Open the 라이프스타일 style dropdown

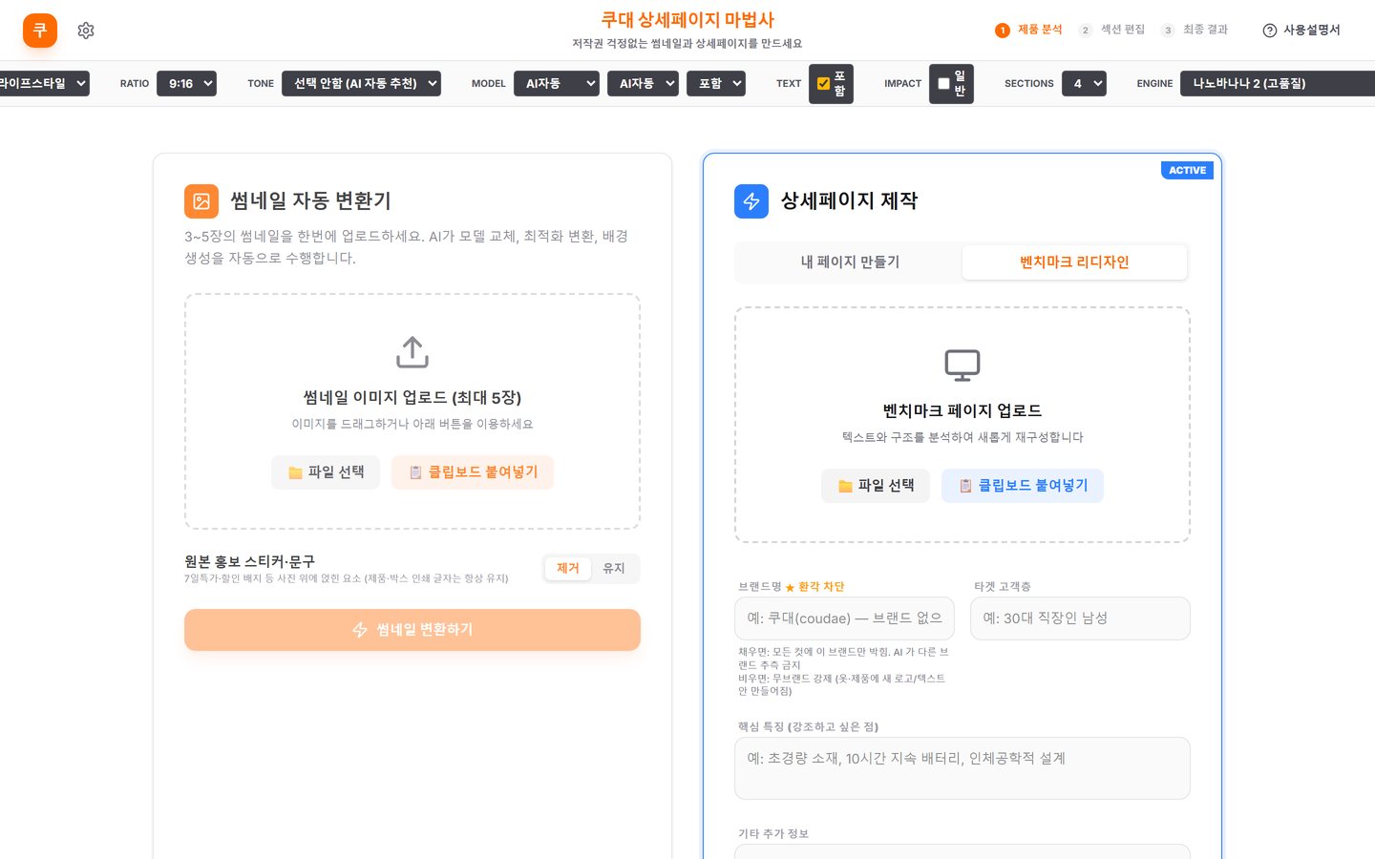point(44,84)
